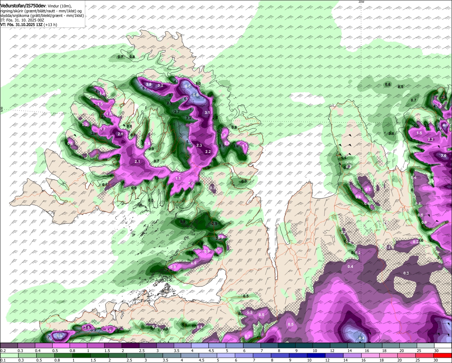This screenshot has width=452, height=363.
Task: Click the IT: Fös. 31. 10. 2025 00Z line
Action: (22, 20)
